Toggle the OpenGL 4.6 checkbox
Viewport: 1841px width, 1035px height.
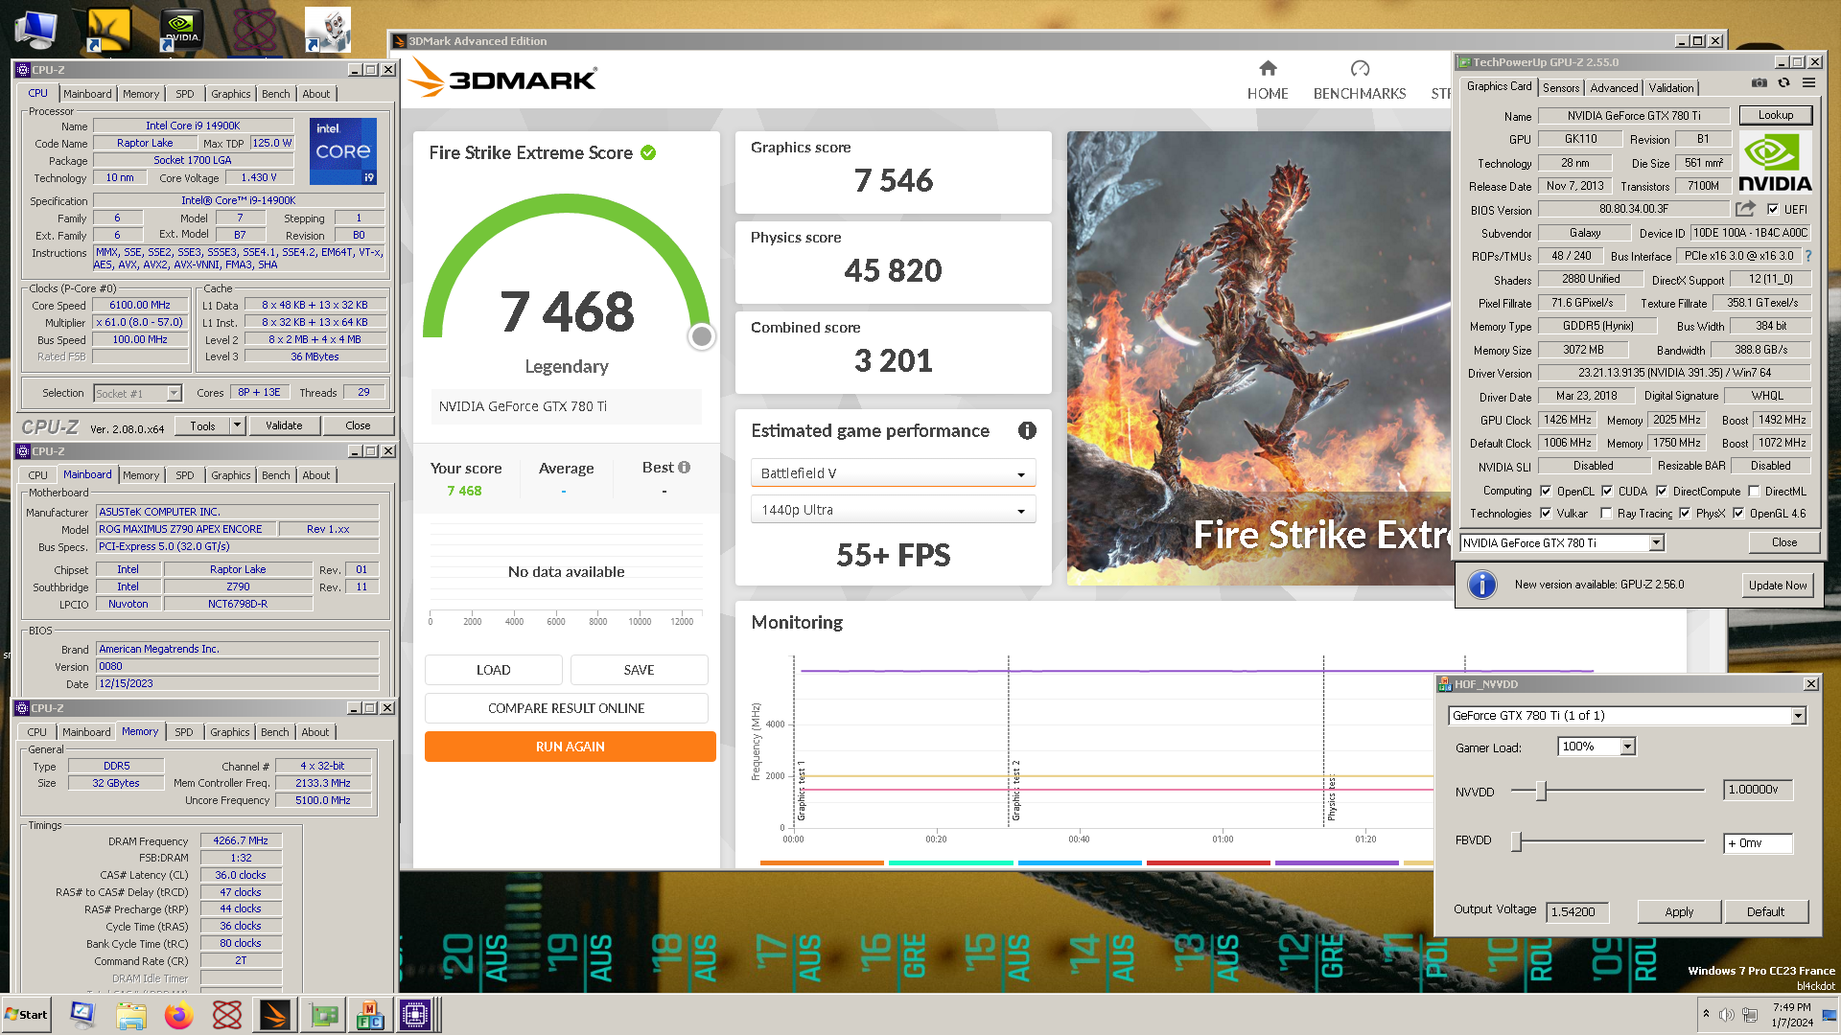[1738, 513]
